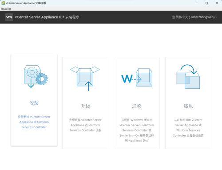Select the 还原 card title

tap(188, 106)
